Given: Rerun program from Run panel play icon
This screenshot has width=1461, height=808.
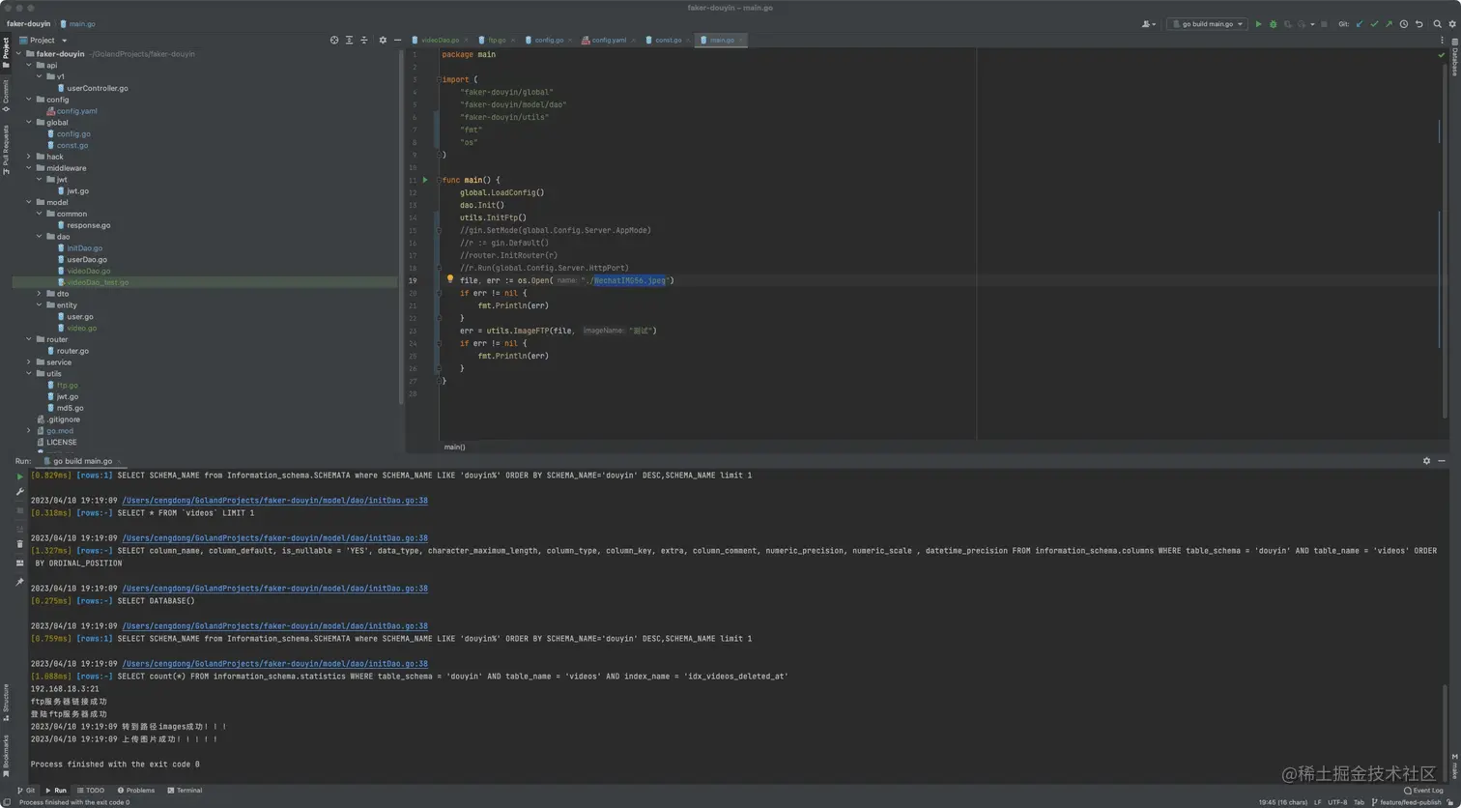Looking at the screenshot, I should pos(19,476).
